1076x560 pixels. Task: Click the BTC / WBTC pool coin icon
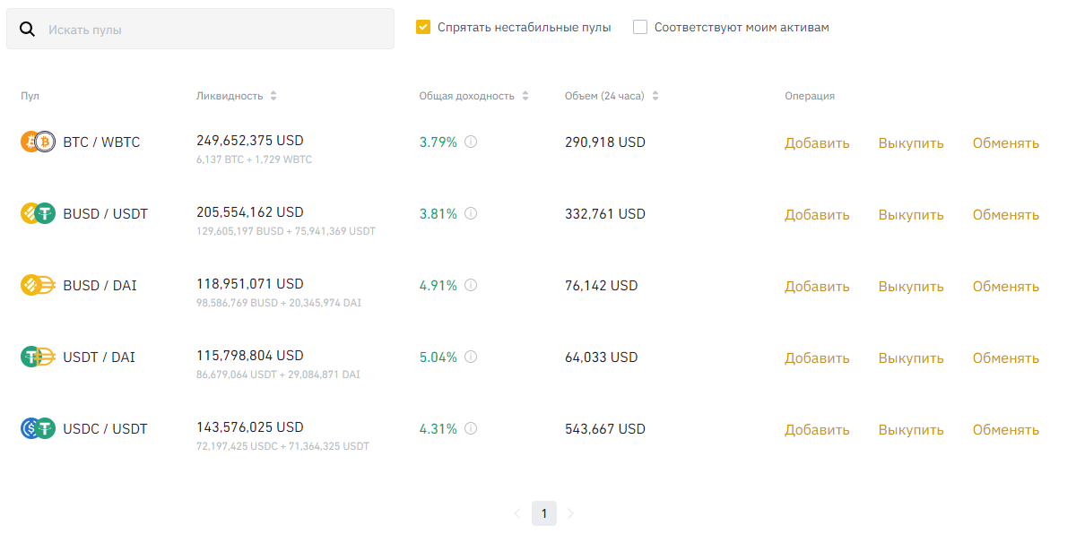click(x=38, y=142)
